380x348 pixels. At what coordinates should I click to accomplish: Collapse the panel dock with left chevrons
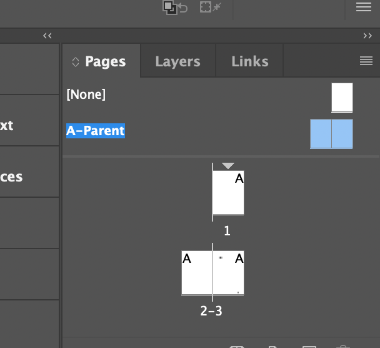coord(47,36)
